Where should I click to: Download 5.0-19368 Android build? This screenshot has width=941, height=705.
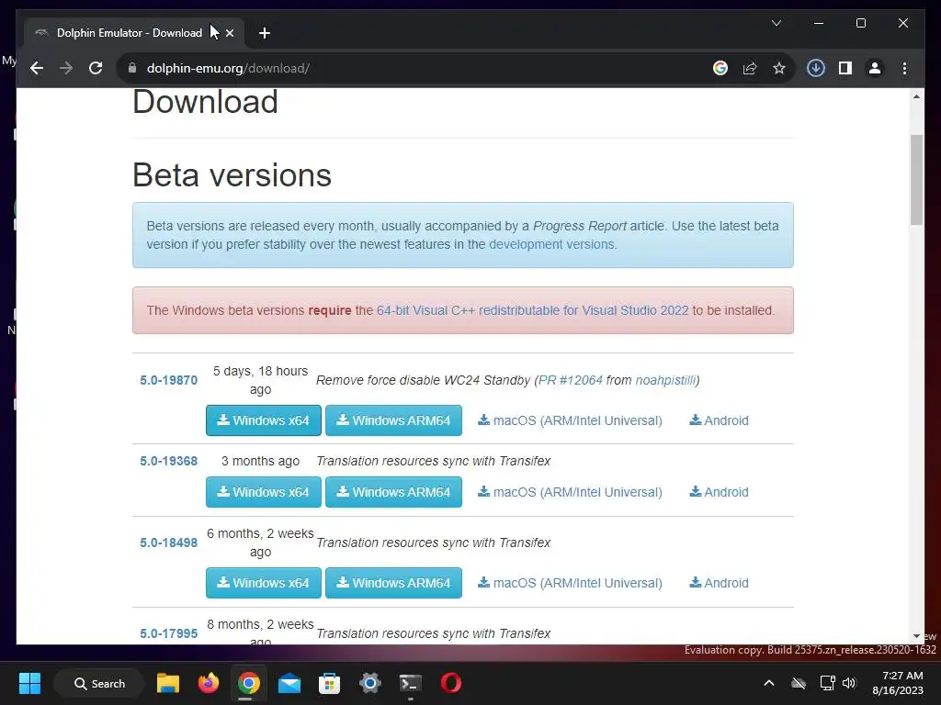[719, 492]
